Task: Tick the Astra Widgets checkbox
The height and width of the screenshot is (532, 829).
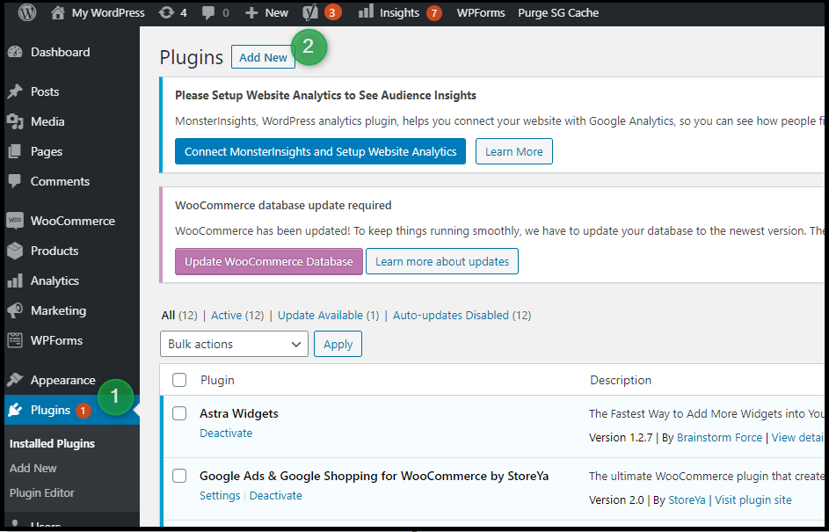Action: coord(179,413)
